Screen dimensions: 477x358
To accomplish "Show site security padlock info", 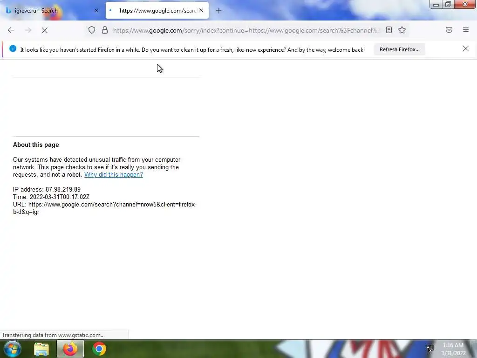I will [105, 30].
